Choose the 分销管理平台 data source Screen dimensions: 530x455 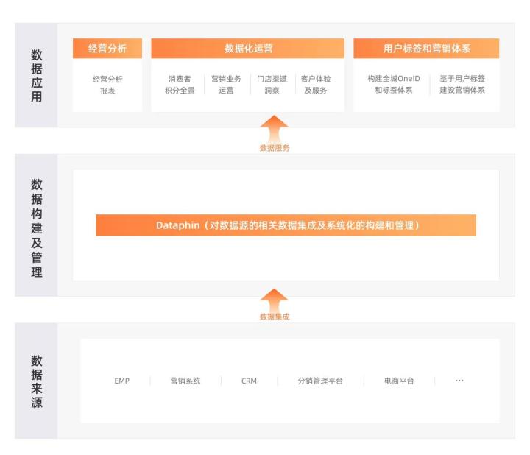tap(320, 381)
